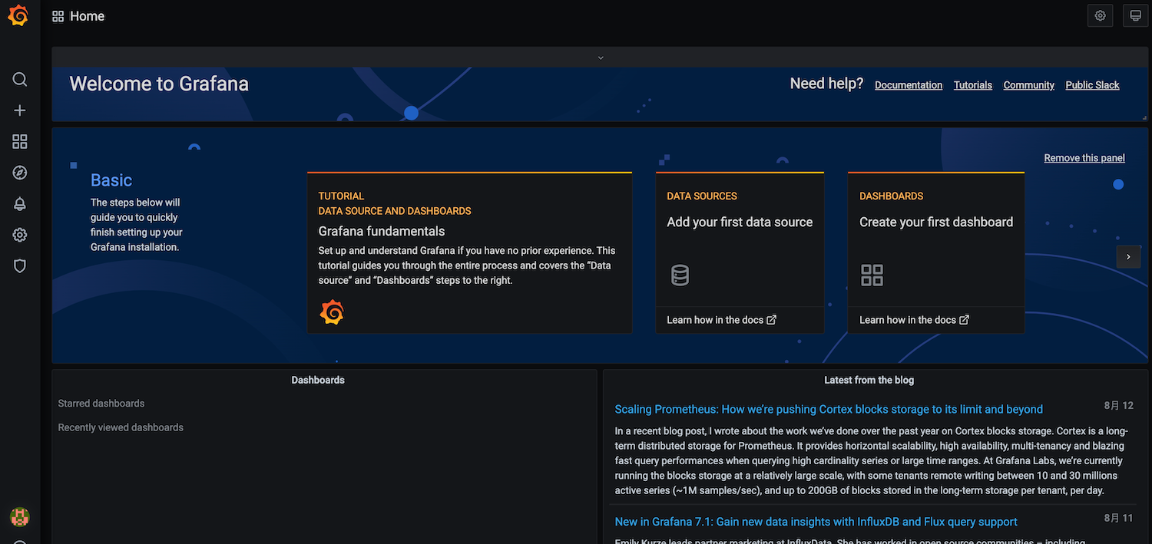Image resolution: width=1152 pixels, height=544 pixels.
Task: Expand the collapsed row chevron above the welcome banner
Action: click(x=601, y=58)
